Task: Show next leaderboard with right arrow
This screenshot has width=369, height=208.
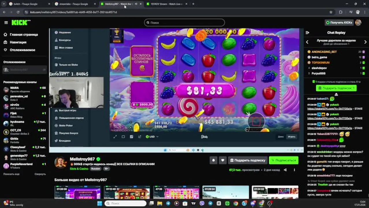Action: 365,42
